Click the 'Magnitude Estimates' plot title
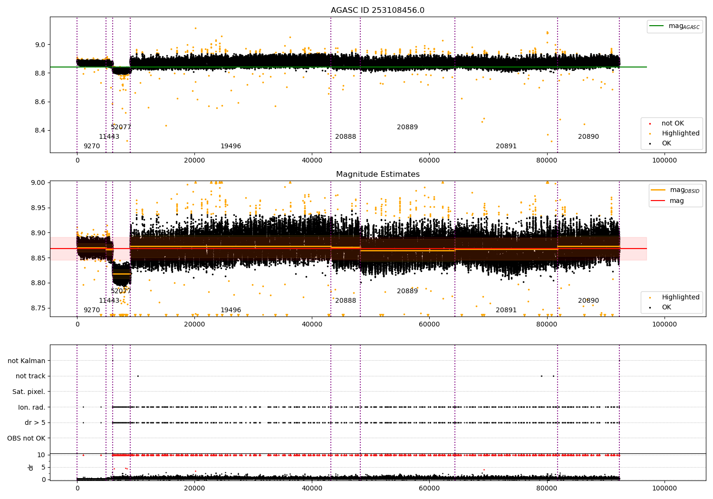Screen dimensions: 713x499 (x=377, y=174)
